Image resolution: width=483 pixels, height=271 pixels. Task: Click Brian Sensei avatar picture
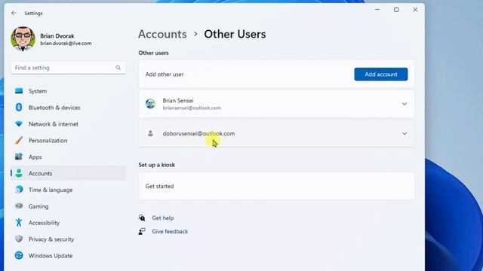pyautogui.click(x=150, y=104)
